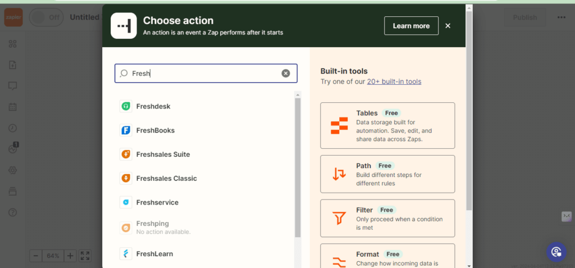Screen dimensions: 575x268
Task: Click the Freshping name in the results
Action: coord(153,224)
